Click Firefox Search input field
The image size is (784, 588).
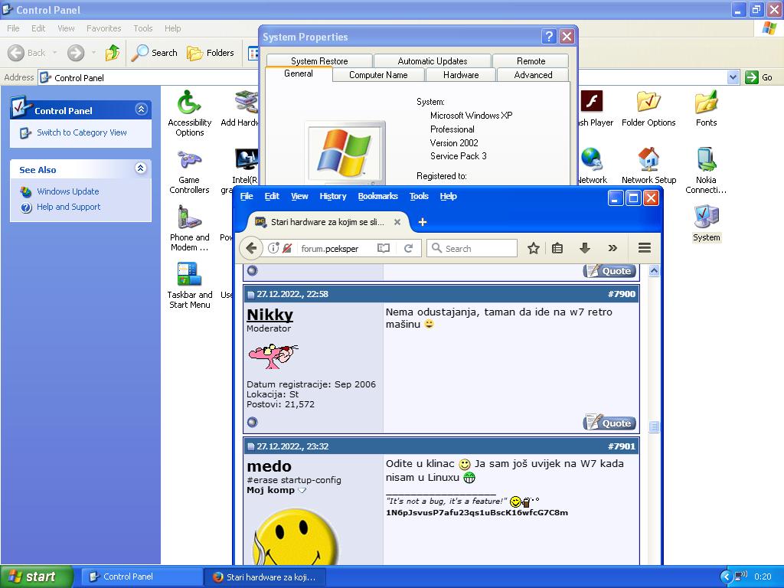tap(472, 248)
